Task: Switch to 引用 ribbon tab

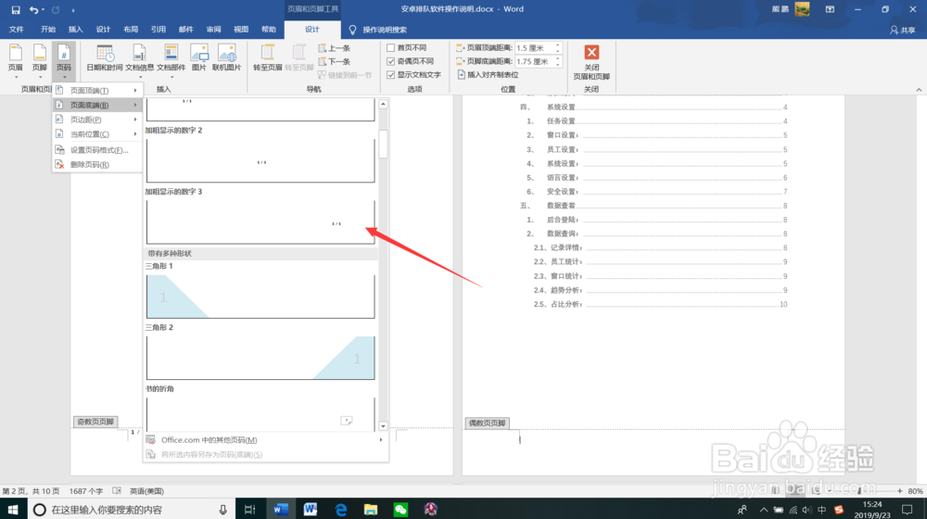Action: (158, 30)
